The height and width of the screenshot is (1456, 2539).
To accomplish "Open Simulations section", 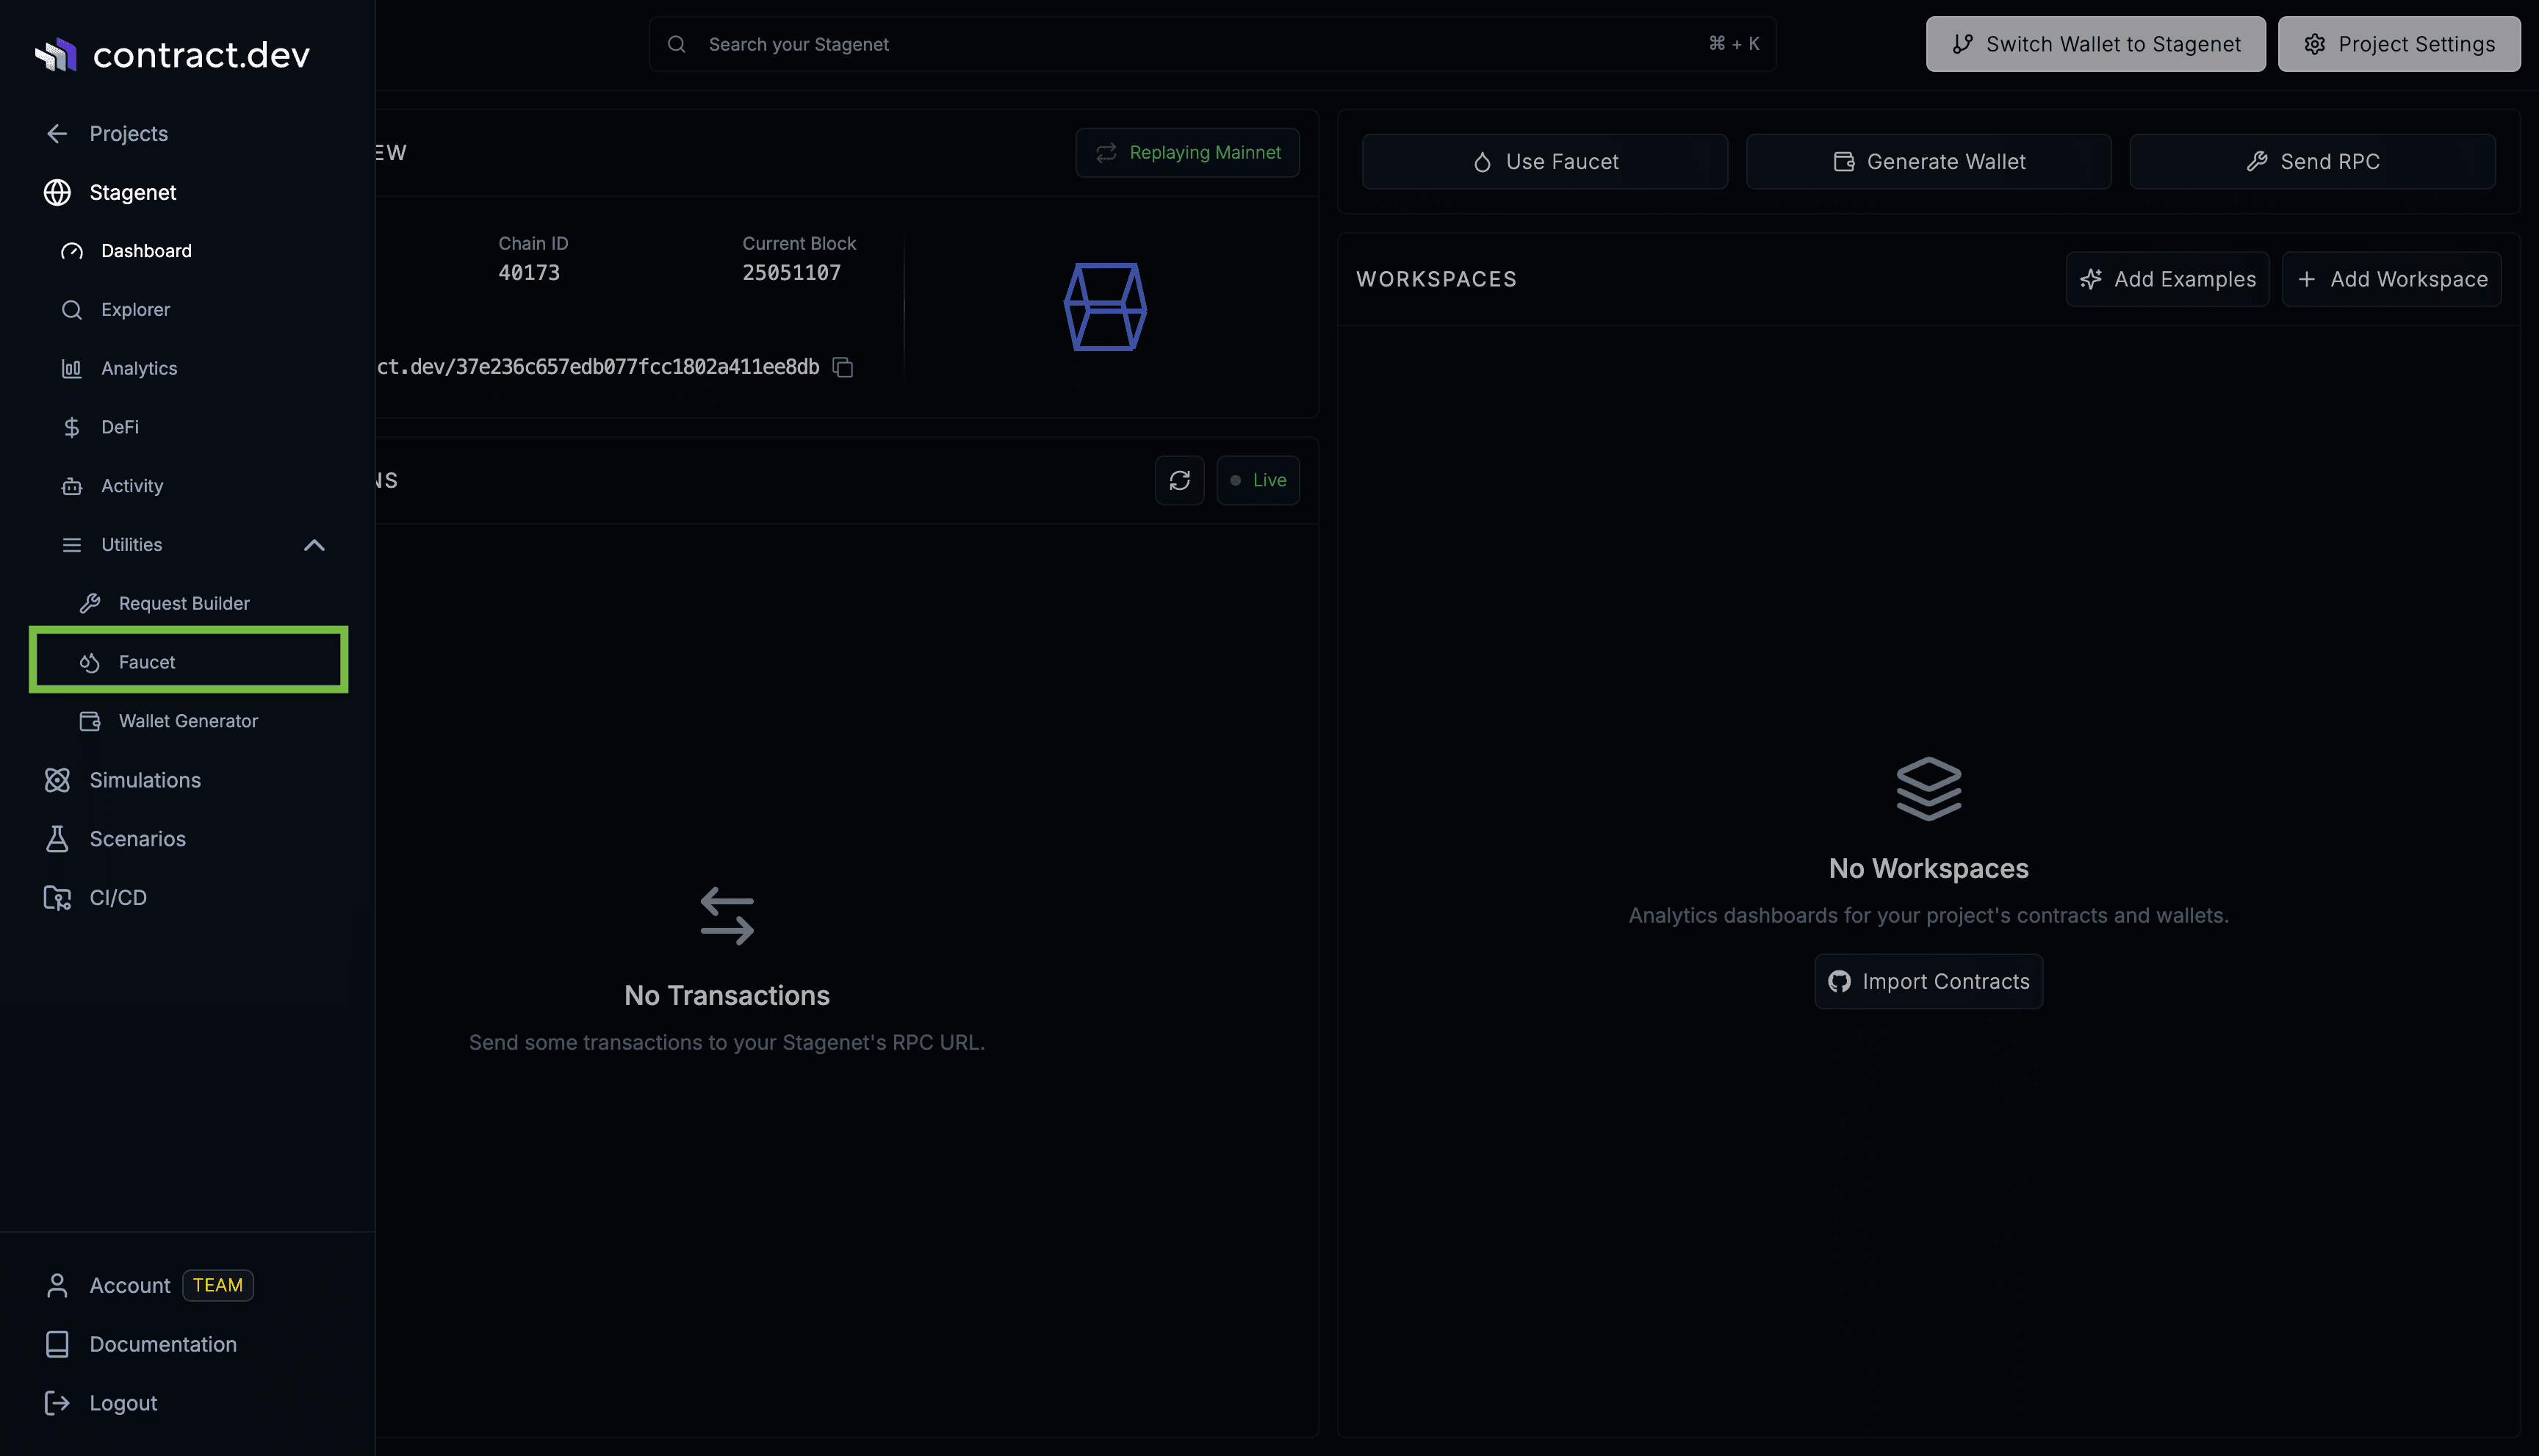I will pyautogui.click(x=145, y=780).
